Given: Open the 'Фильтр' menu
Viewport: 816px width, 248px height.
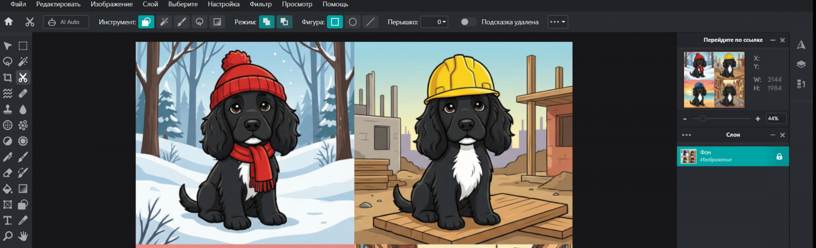Looking at the screenshot, I should 260,4.
